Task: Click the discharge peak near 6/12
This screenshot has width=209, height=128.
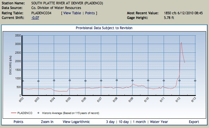Action: pyautogui.click(x=181, y=43)
